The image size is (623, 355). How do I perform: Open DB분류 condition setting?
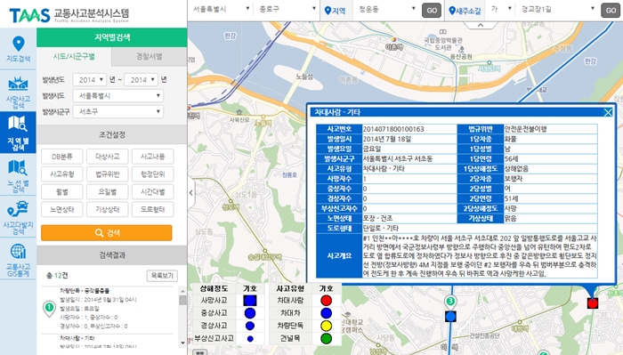62,157
